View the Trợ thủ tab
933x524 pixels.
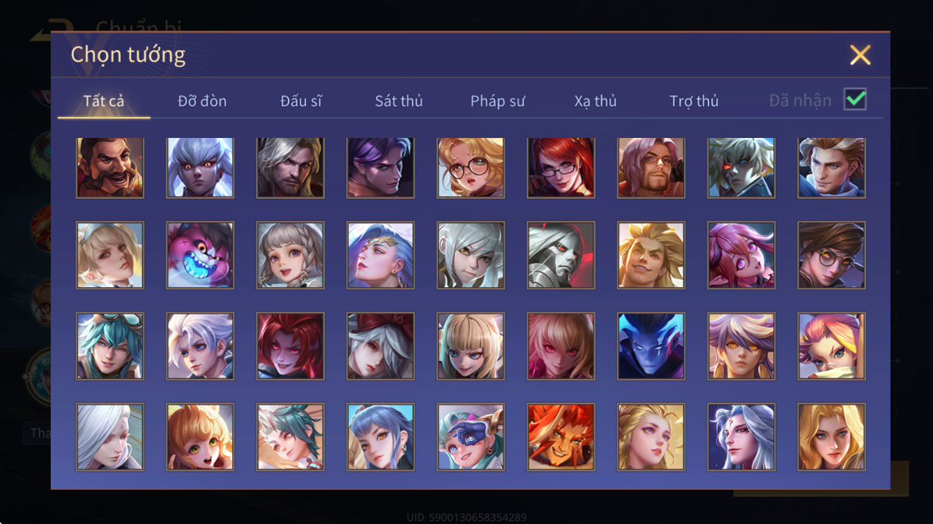[694, 101]
